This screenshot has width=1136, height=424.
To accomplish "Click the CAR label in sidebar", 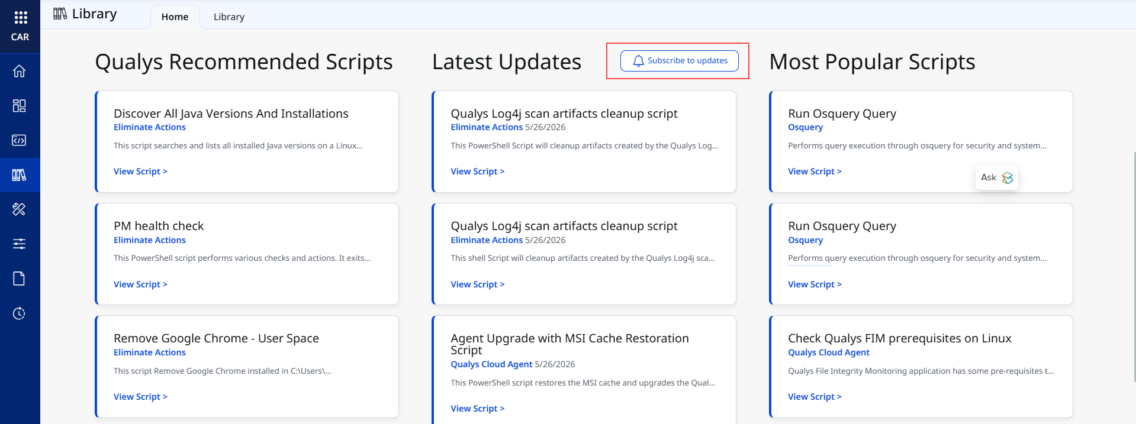I will (20, 37).
